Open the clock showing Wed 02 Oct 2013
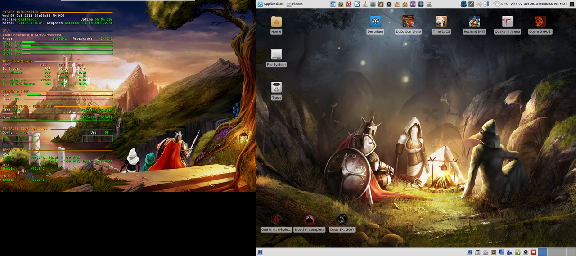This screenshot has width=576, height=256. pos(539,4)
